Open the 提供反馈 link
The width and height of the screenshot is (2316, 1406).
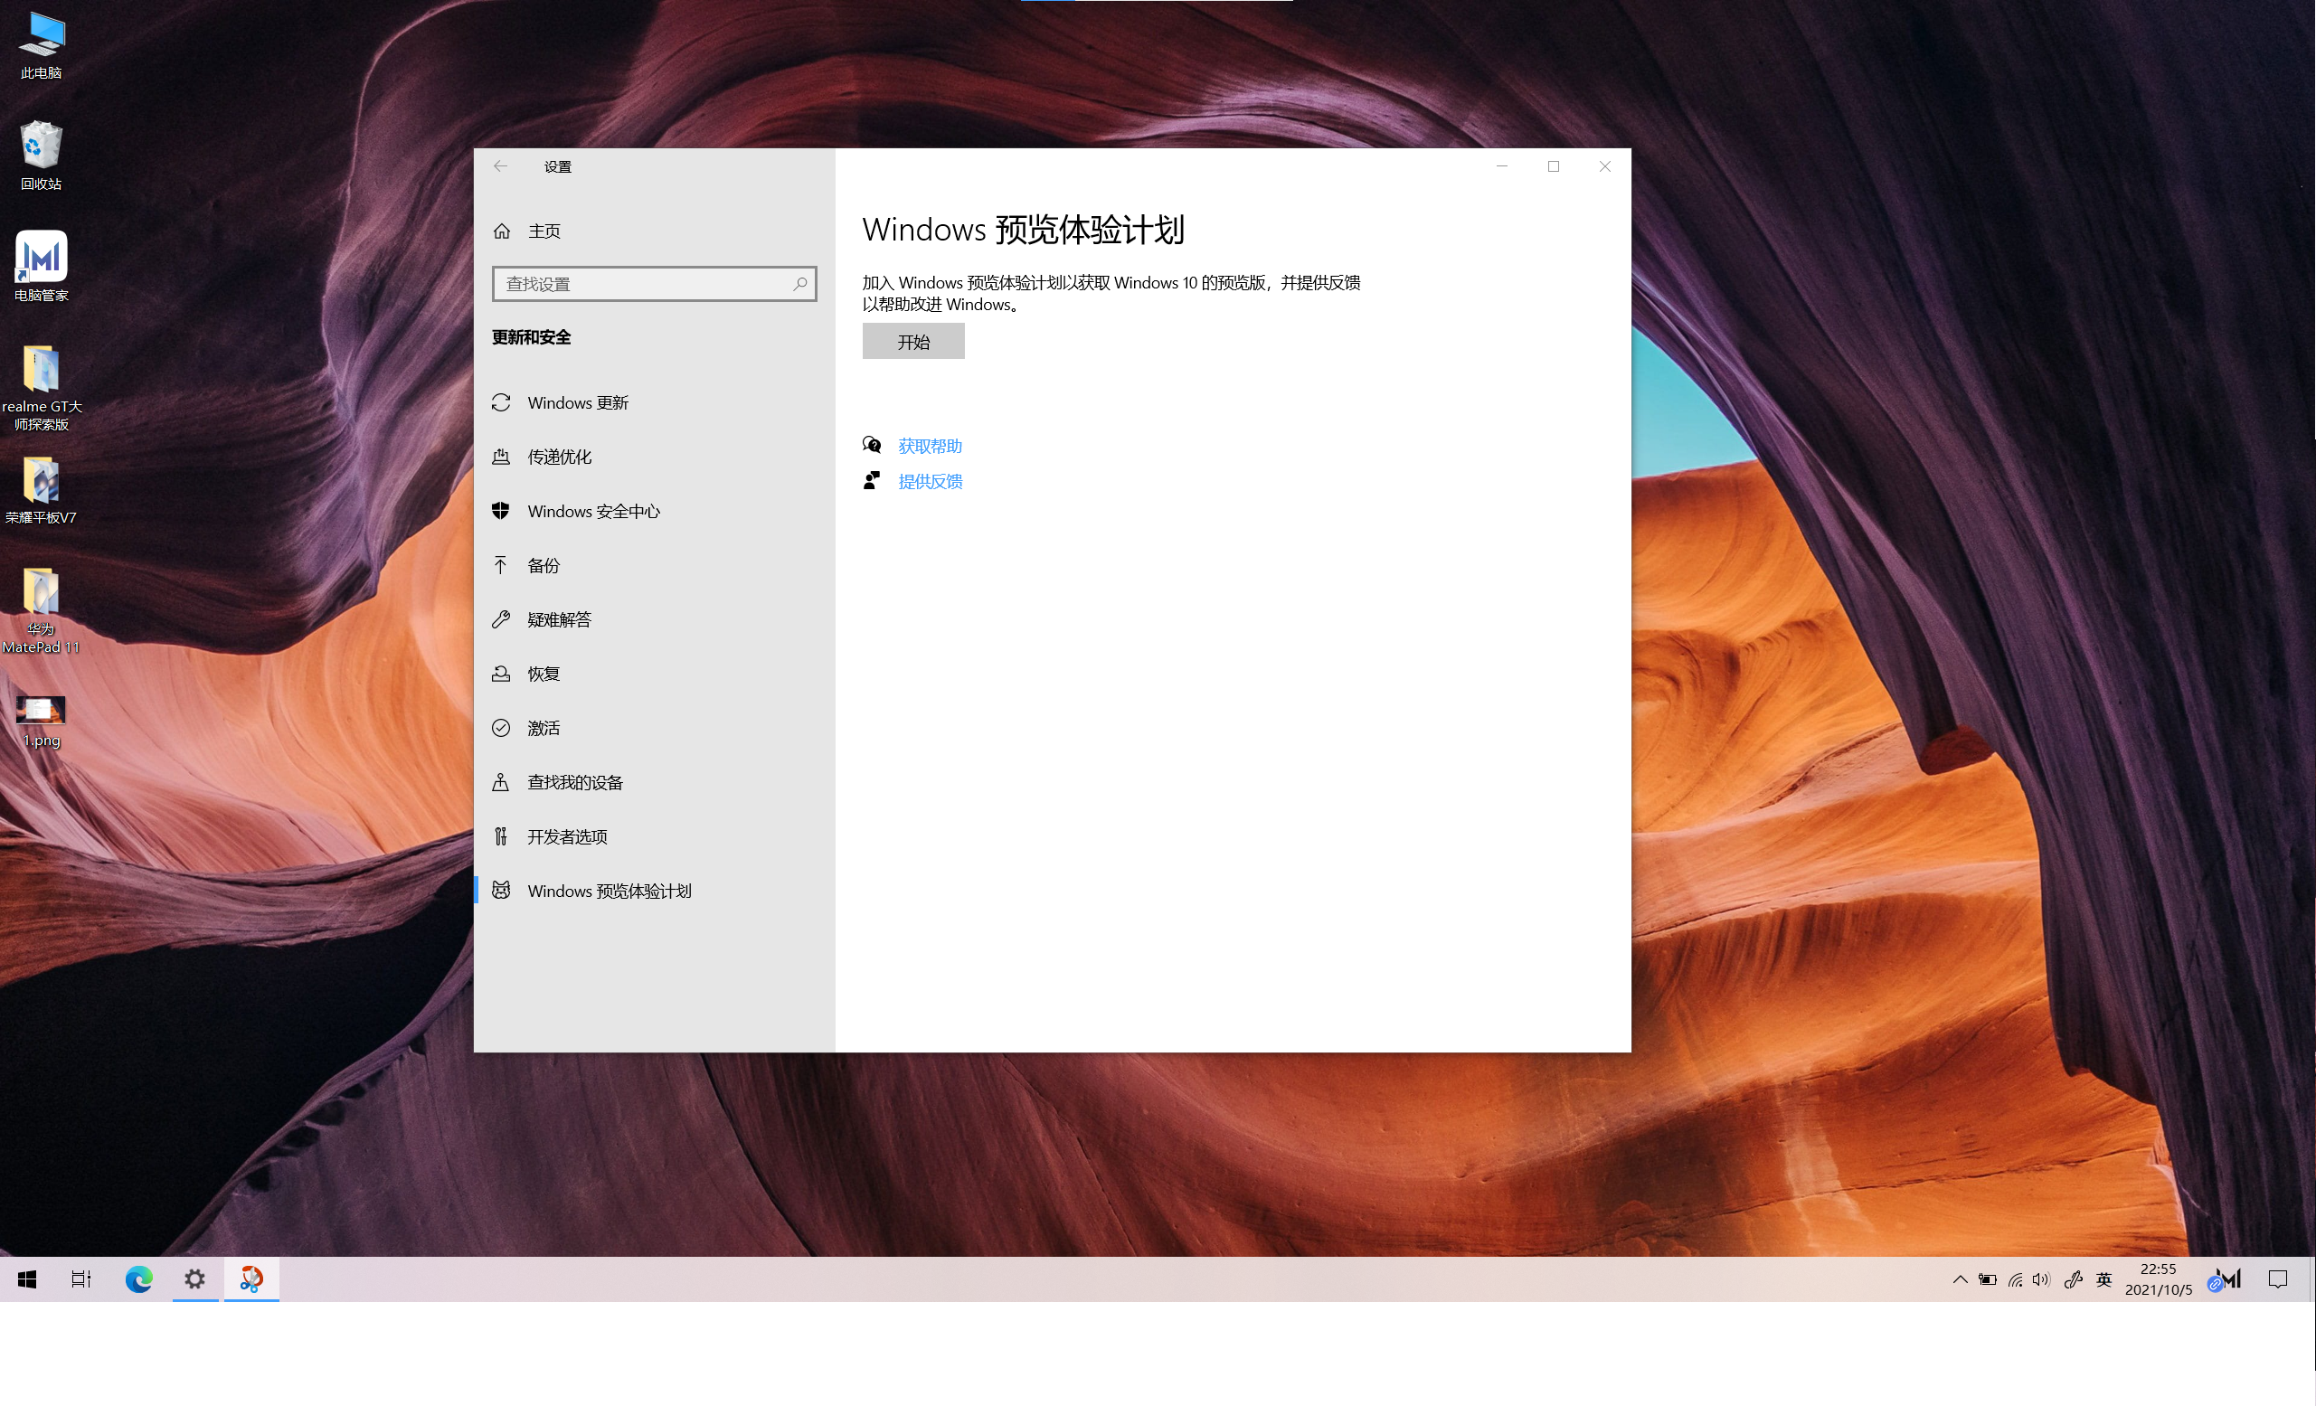[x=930, y=481]
